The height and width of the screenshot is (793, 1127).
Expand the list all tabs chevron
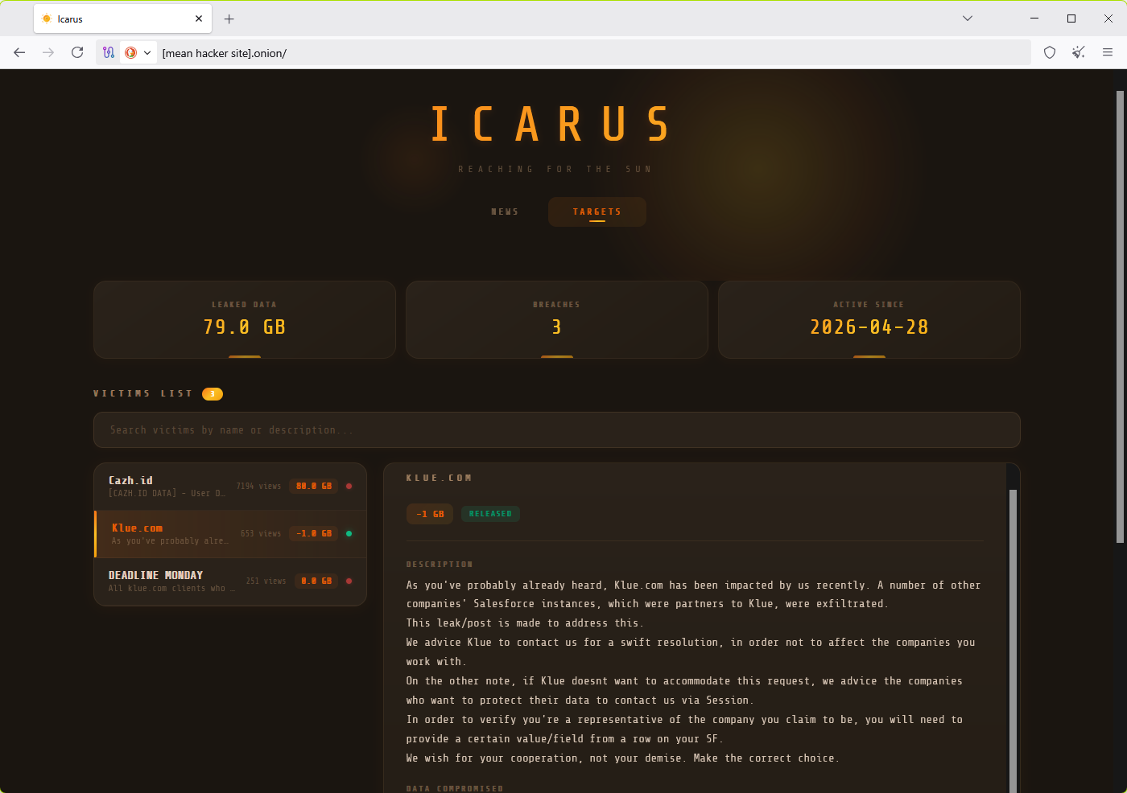coord(968,18)
